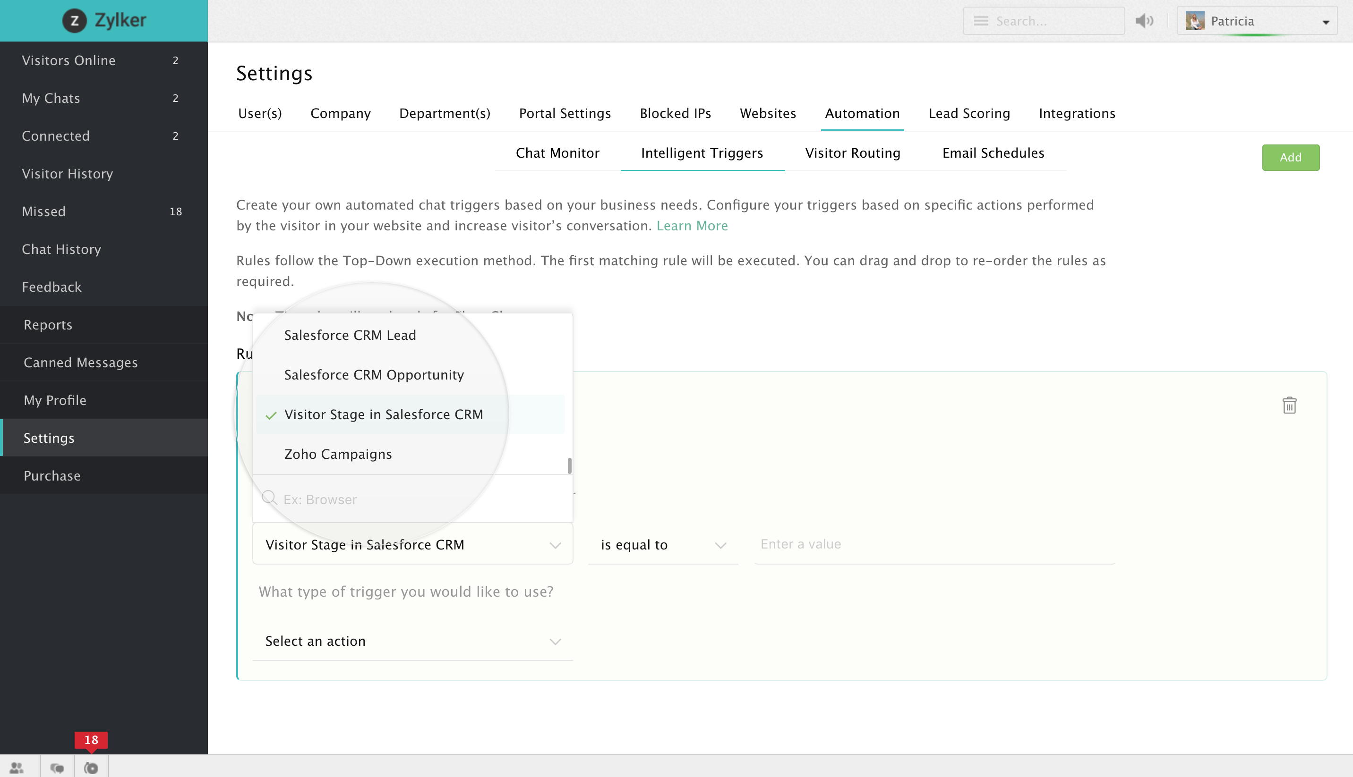Open Missed chats in sidebar

(x=103, y=211)
